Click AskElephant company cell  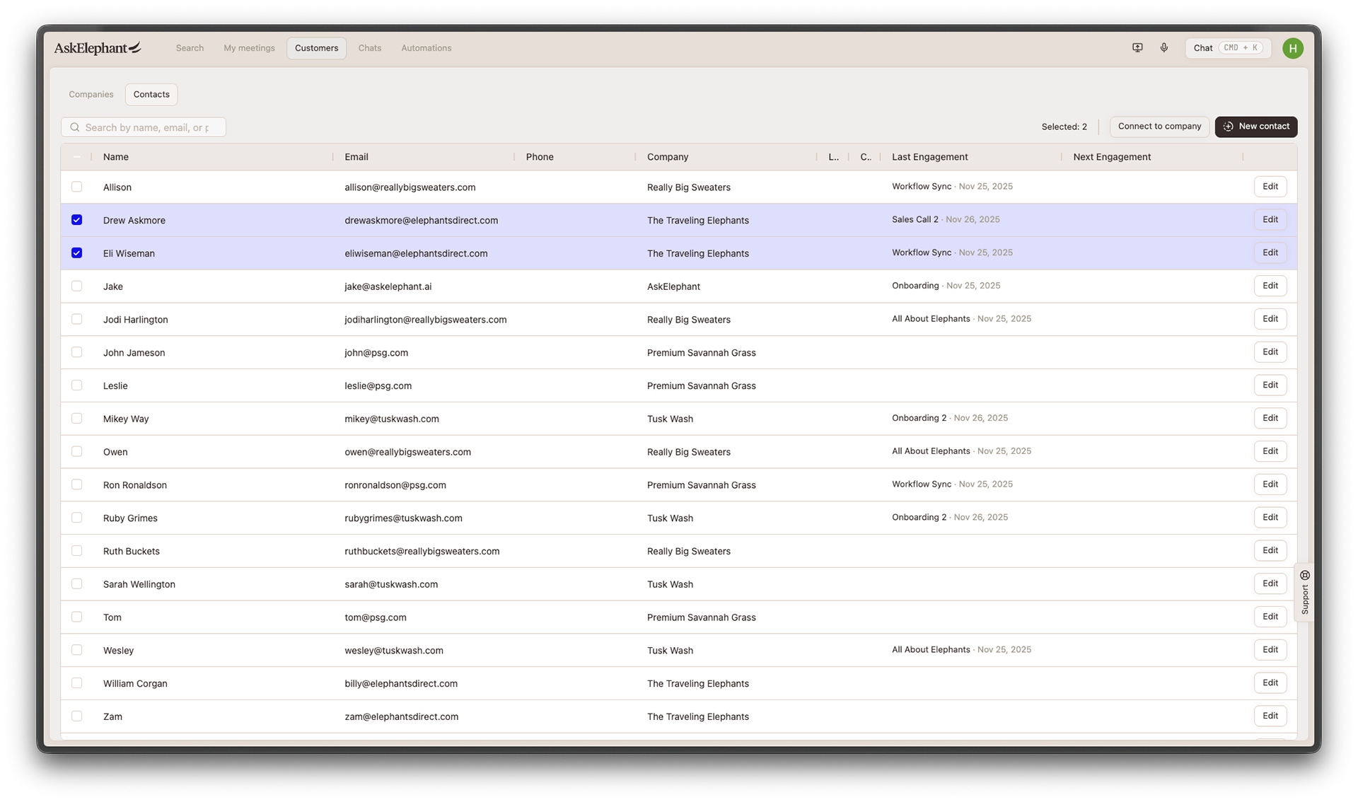tap(673, 286)
